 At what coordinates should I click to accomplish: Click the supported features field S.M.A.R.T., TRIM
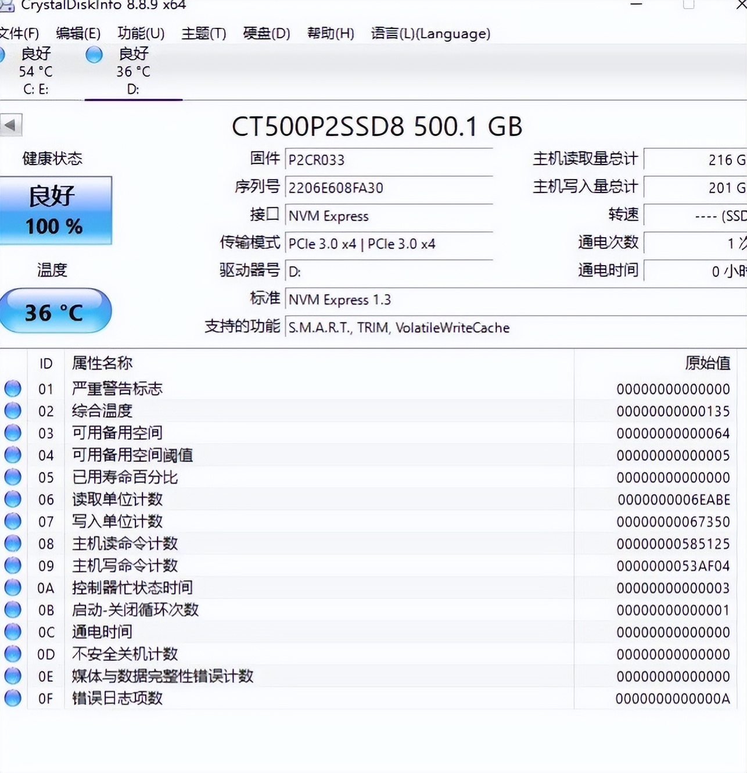516,327
